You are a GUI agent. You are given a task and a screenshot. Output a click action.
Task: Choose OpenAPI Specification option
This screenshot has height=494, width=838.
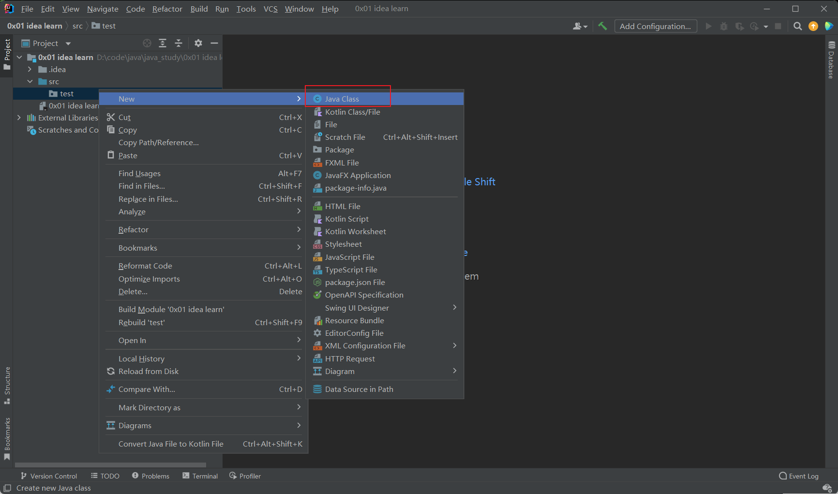click(385, 295)
